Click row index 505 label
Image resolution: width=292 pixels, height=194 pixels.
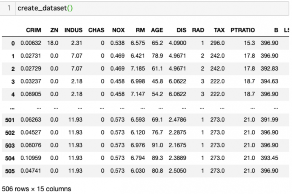pyautogui.click(x=10, y=171)
